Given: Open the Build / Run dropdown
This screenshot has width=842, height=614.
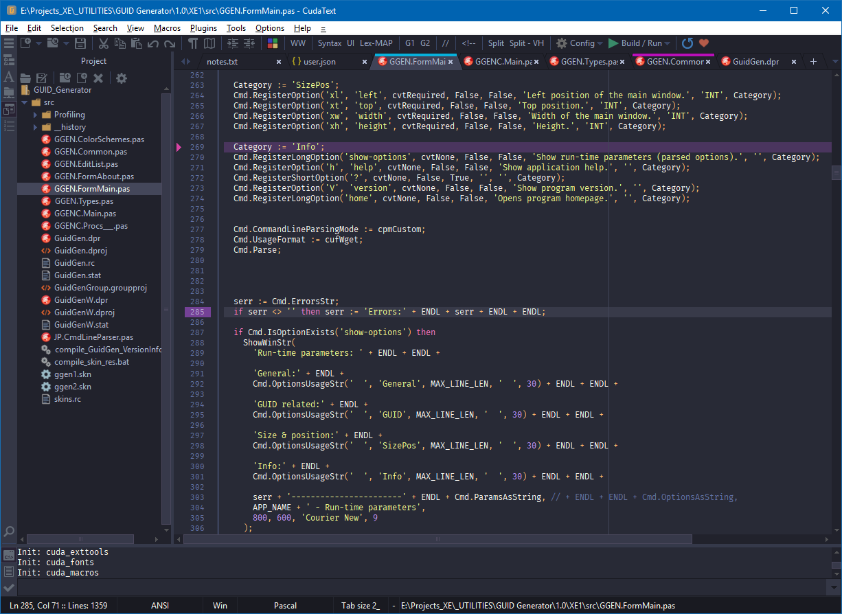Looking at the screenshot, I should [x=640, y=43].
